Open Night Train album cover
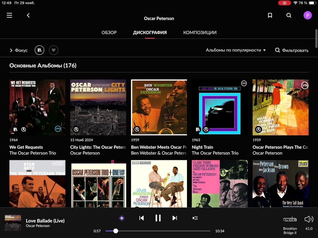This screenshot has height=238, width=318. click(x=220, y=107)
